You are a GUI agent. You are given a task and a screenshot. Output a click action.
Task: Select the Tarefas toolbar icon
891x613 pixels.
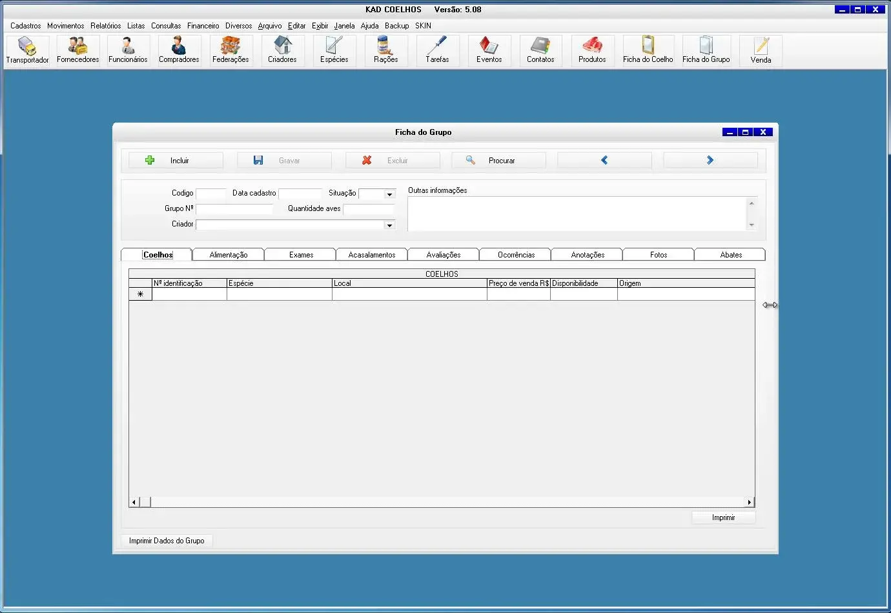(x=437, y=50)
